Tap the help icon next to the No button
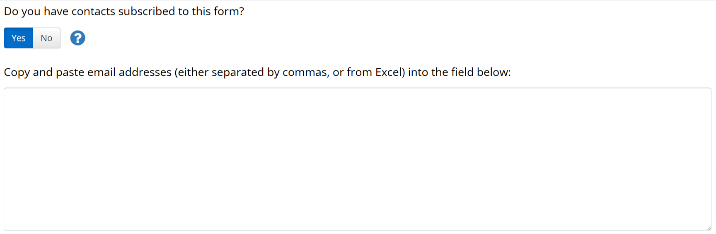716x234 pixels. click(77, 38)
